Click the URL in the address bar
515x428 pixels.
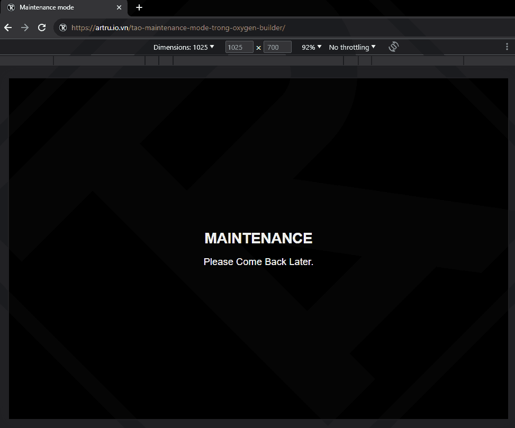click(x=178, y=28)
